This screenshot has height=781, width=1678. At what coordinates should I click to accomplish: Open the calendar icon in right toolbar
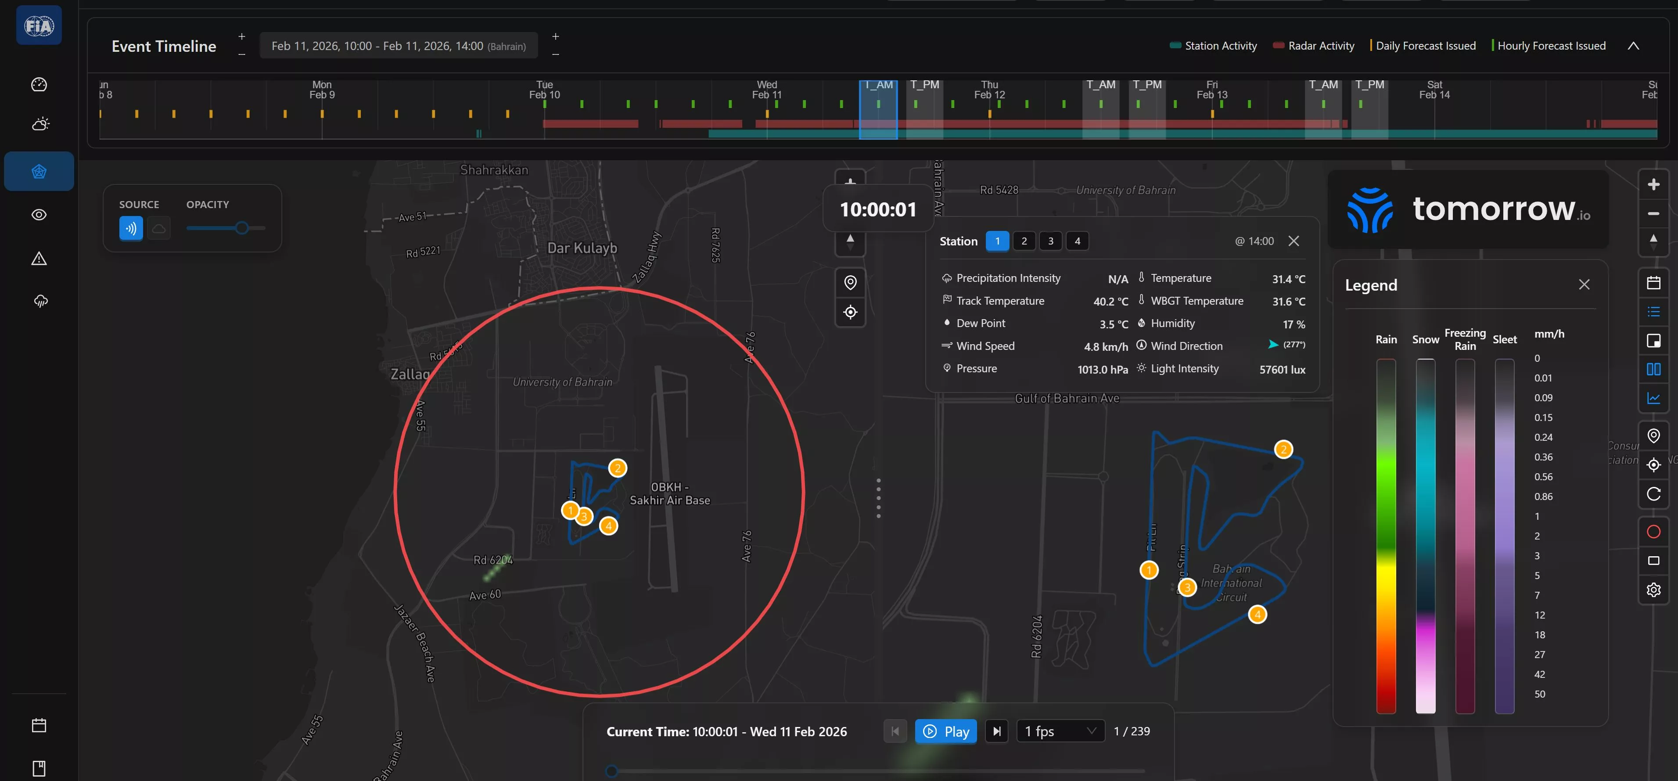(1653, 283)
